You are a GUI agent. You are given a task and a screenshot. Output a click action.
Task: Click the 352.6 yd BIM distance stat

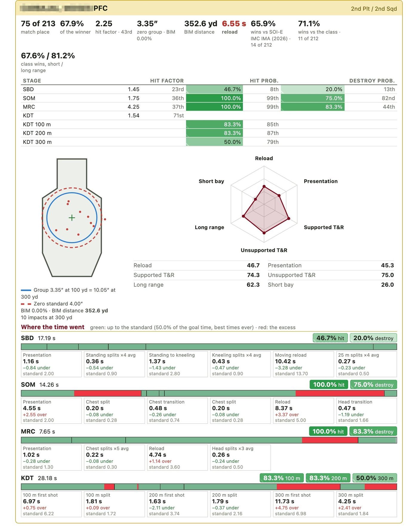(x=201, y=27)
